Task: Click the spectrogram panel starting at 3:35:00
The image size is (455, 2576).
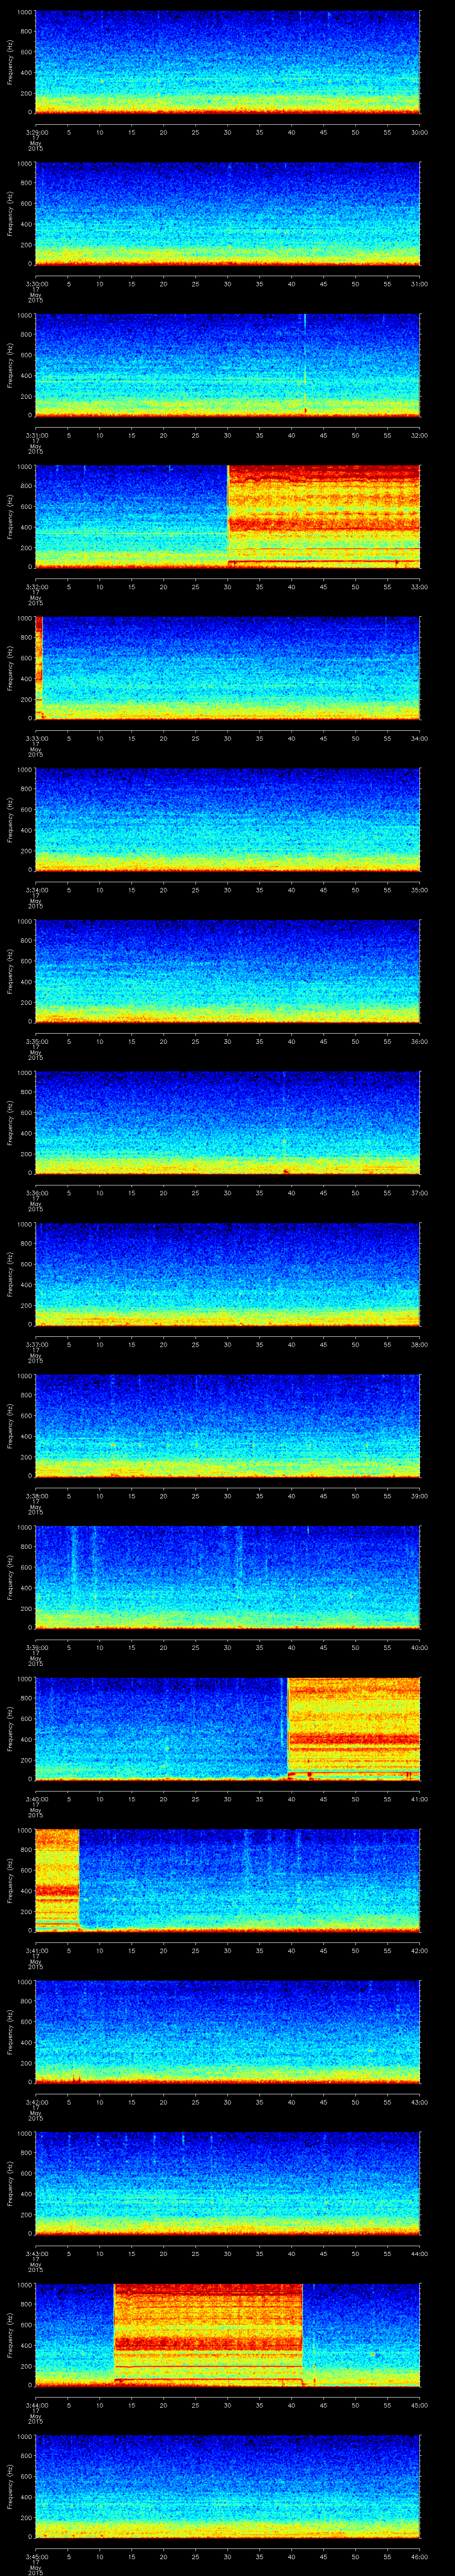Action: [227, 971]
